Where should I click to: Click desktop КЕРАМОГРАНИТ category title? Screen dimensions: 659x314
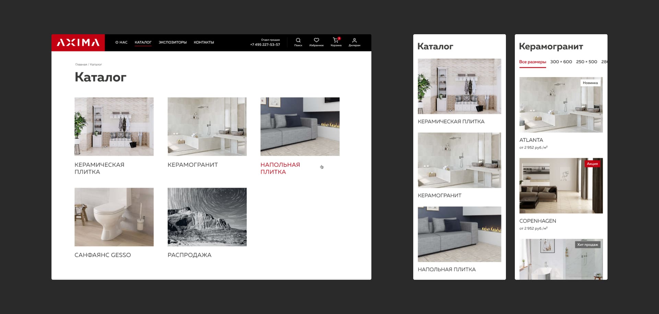(193, 165)
